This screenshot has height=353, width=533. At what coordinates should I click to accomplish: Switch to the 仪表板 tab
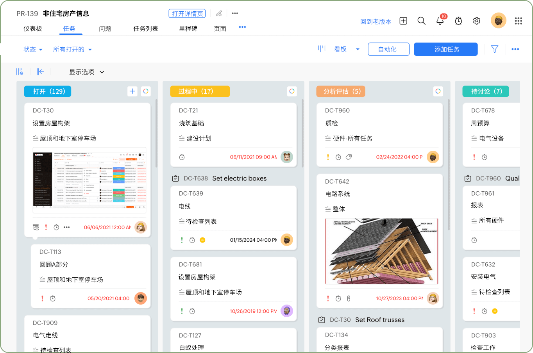coord(33,28)
